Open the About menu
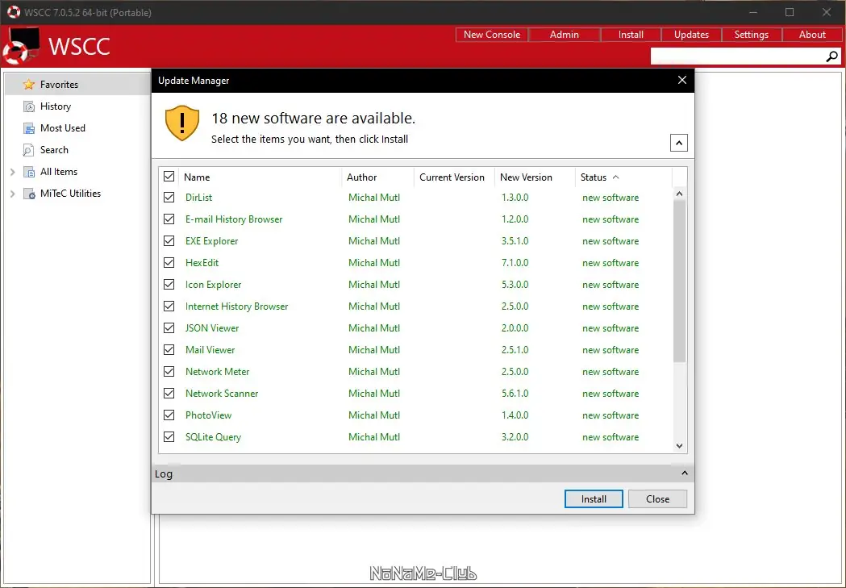Screen dimensions: 846x588 (x=812, y=35)
